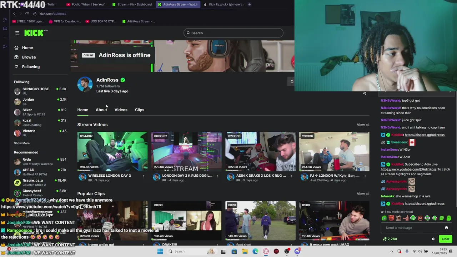Open youtube.com/@AdinRoss link in chat
This screenshot has height=257, width=457.
[408, 169]
